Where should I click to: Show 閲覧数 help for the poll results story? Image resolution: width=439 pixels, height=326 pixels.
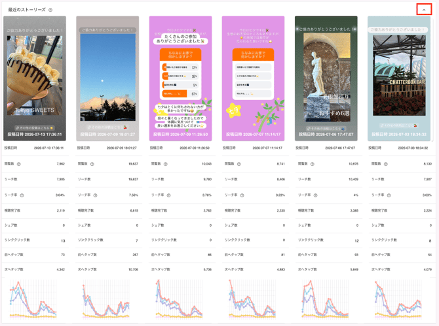166,164
